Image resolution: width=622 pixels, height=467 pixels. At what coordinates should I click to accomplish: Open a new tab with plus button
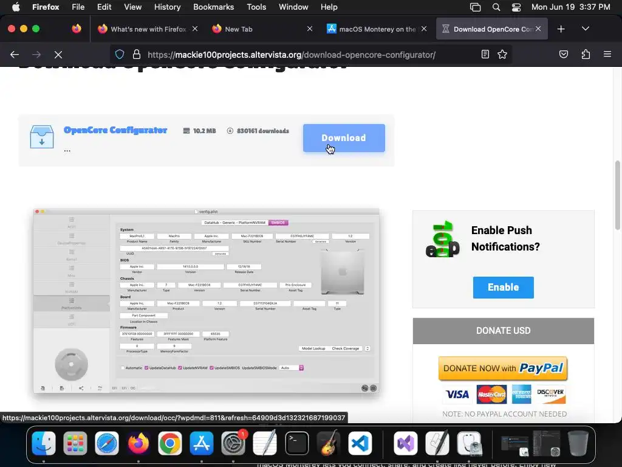pos(561,29)
